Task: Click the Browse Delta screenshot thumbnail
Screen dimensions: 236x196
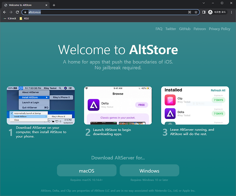Action: coord(118,105)
